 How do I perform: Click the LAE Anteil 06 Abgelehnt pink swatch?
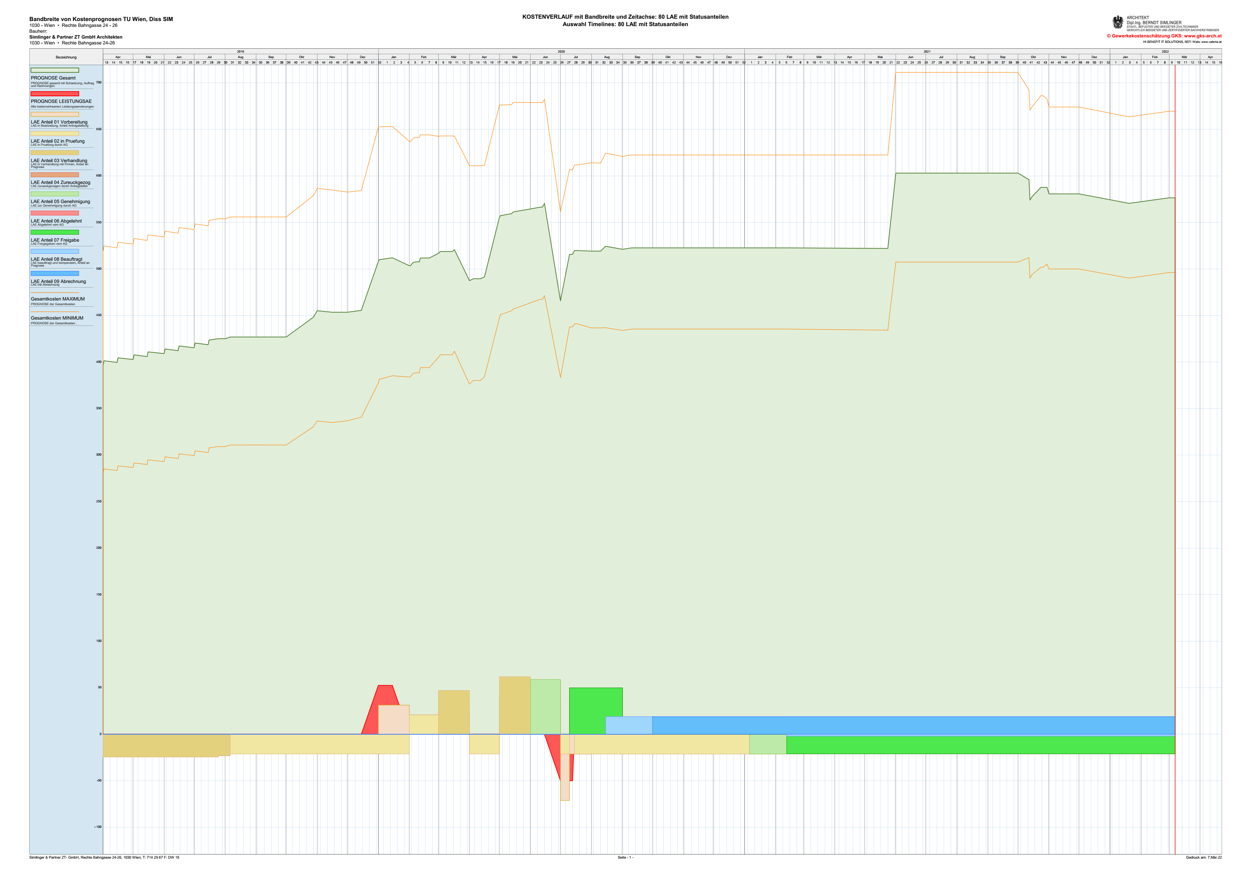tap(55, 213)
